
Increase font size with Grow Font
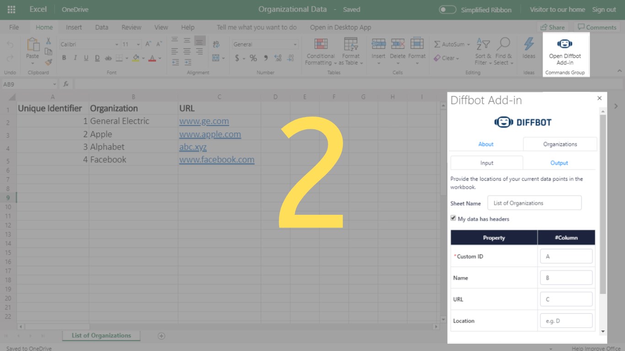tap(148, 44)
